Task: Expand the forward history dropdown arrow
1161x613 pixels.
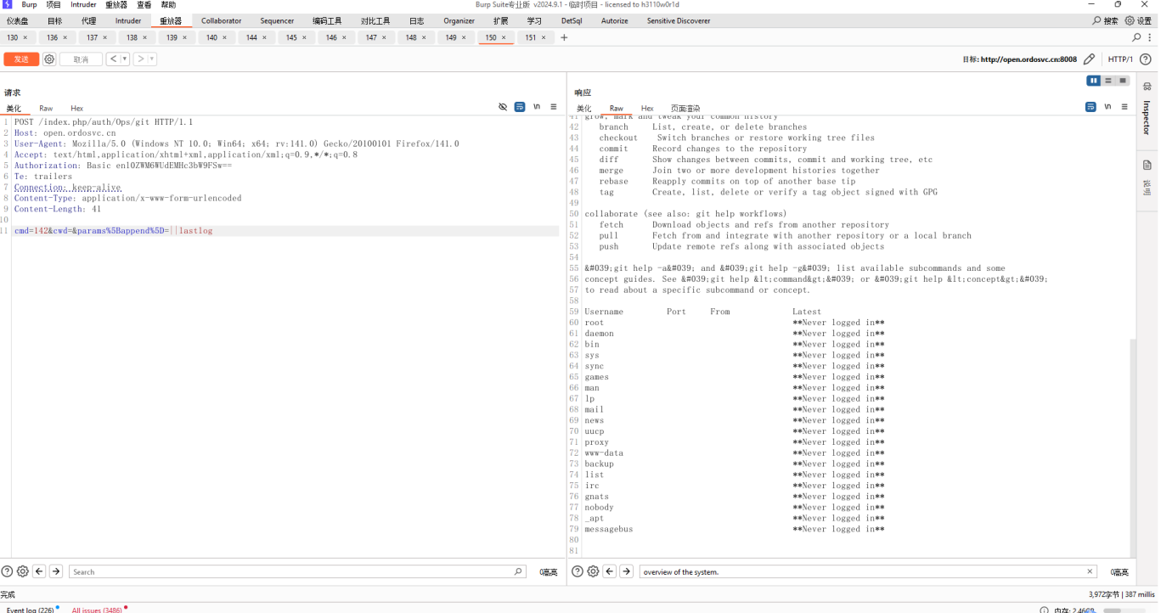Action: 152,59
